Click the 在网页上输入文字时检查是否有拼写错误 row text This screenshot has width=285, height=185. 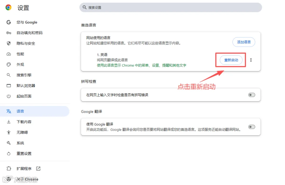[x=117, y=95]
